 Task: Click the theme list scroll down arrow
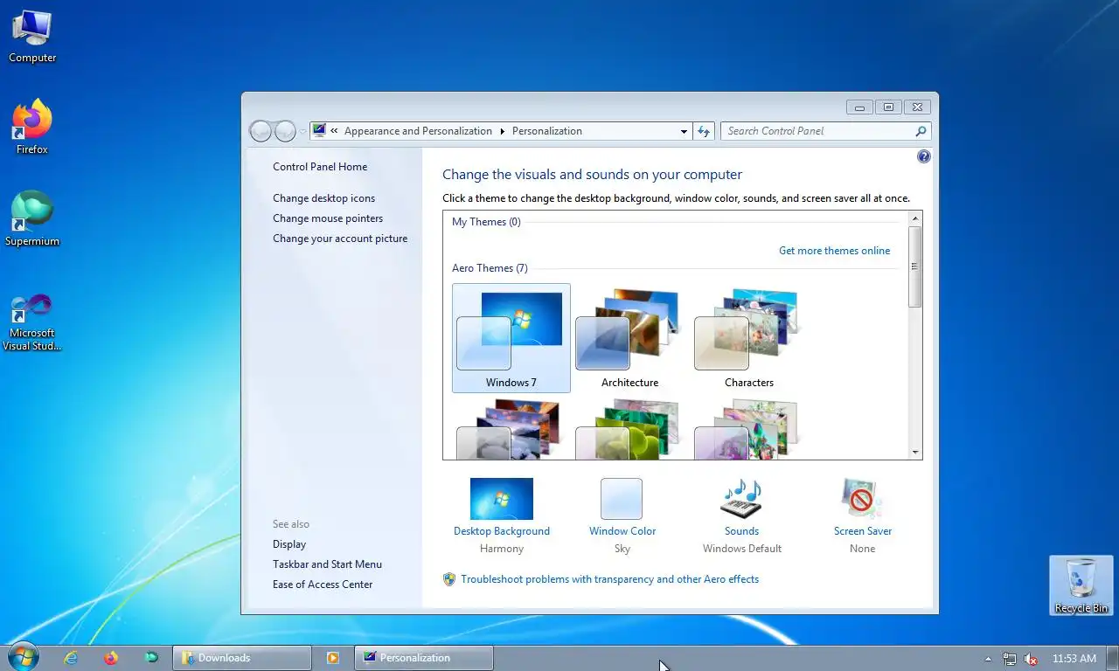(915, 453)
